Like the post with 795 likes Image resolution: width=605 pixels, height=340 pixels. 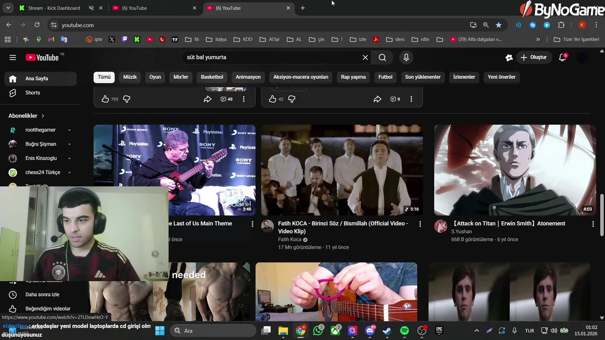105,99
